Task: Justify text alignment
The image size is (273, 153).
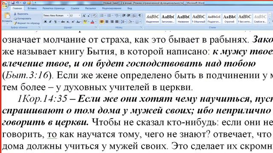Action: pos(117,22)
